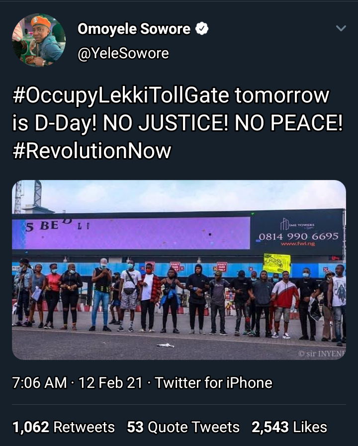The width and height of the screenshot is (358, 446).
Task: Click the yellow placard in the photo
Action: click(276, 262)
